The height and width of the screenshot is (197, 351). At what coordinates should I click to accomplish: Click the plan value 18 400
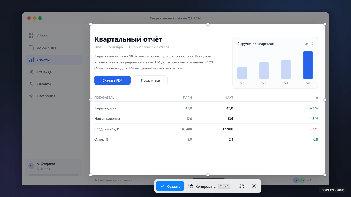pyautogui.click(x=187, y=129)
